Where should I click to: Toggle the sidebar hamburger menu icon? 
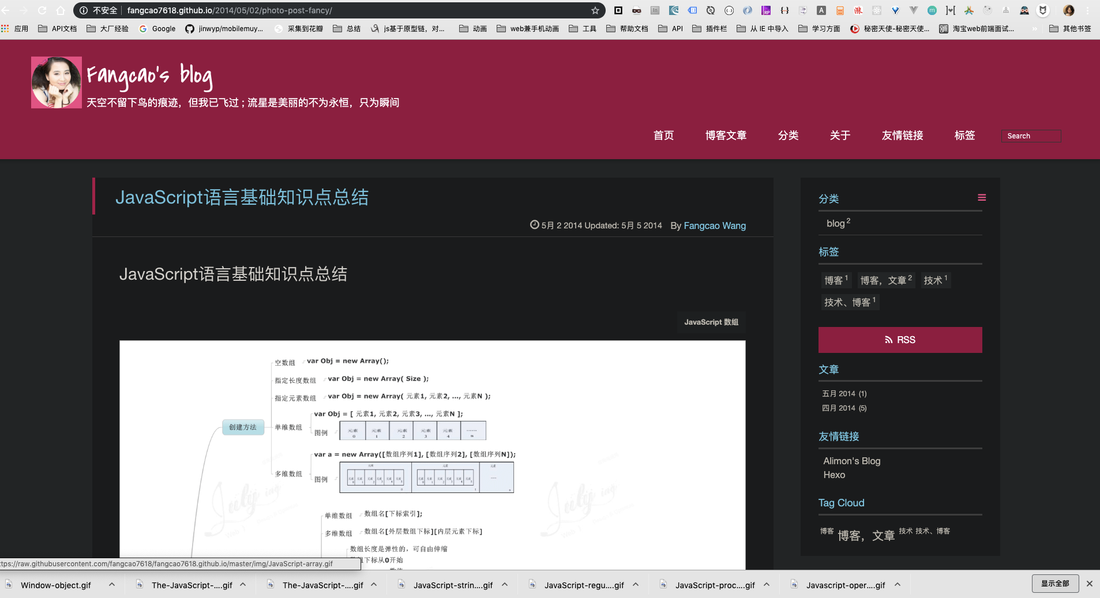pyautogui.click(x=982, y=198)
